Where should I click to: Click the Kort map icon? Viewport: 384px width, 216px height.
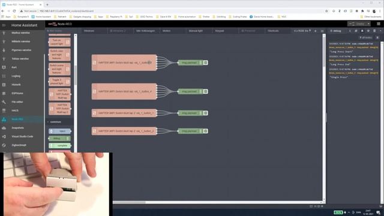coord(4,67)
